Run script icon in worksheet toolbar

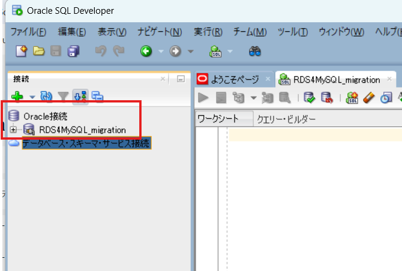pos(221,98)
